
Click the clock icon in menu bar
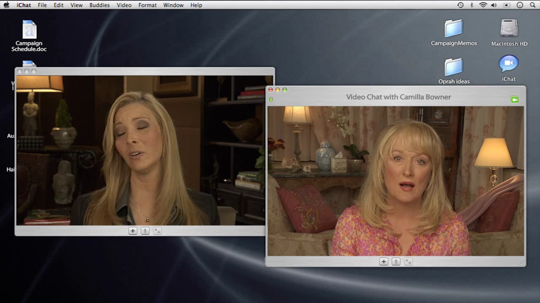point(520,5)
